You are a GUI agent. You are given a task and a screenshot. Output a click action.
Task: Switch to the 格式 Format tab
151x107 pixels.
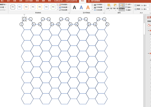point(83,1)
